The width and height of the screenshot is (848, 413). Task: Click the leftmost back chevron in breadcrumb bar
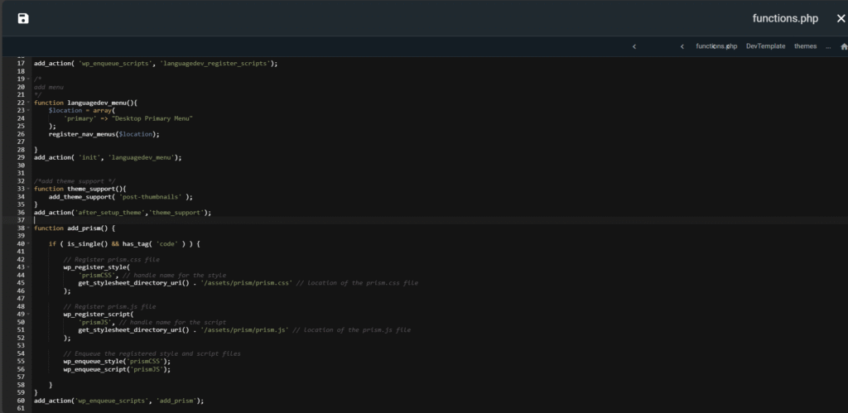tap(634, 46)
